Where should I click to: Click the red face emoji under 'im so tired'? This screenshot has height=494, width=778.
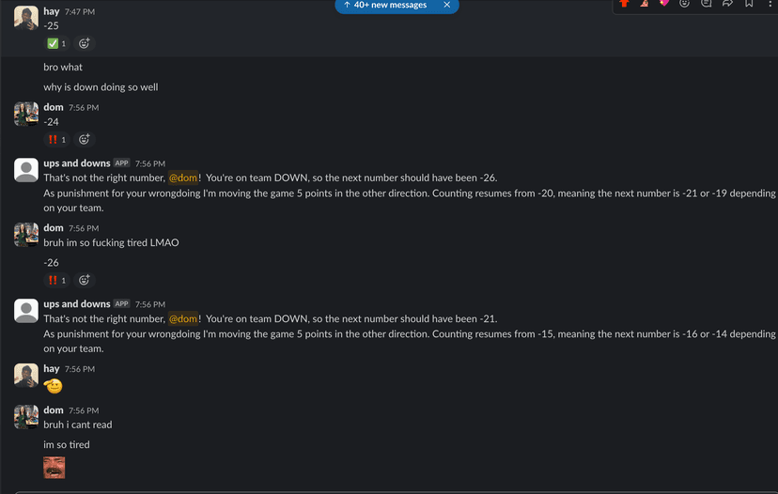point(54,468)
